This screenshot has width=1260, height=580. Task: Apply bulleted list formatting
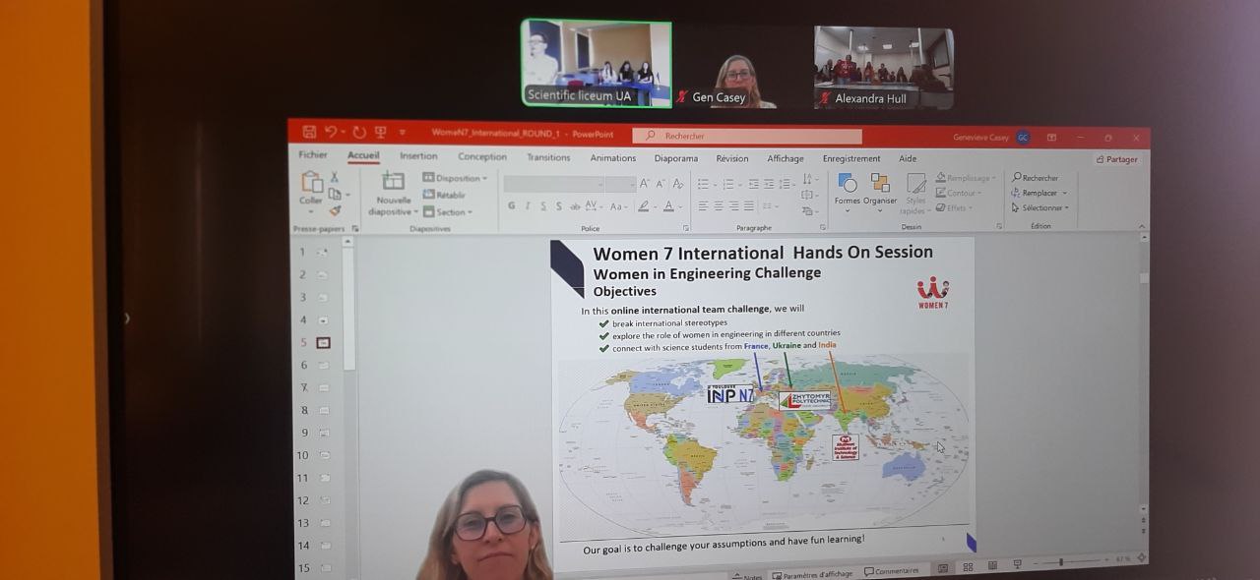[705, 184]
